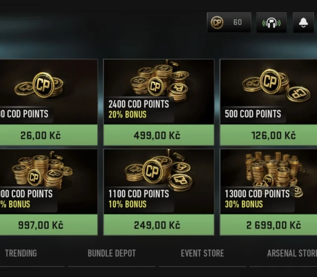
Task: Open the notifications bell icon
Action: pyautogui.click(x=303, y=23)
